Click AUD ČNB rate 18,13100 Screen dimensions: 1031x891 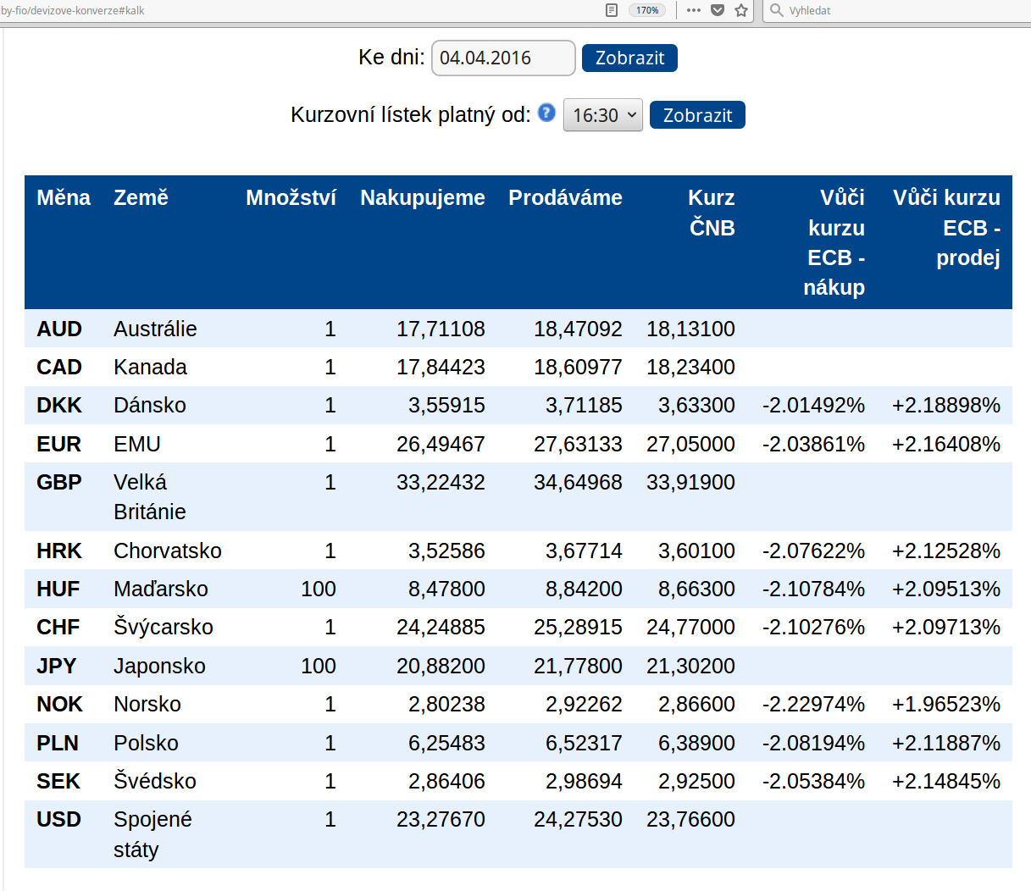tap(690, 329)
